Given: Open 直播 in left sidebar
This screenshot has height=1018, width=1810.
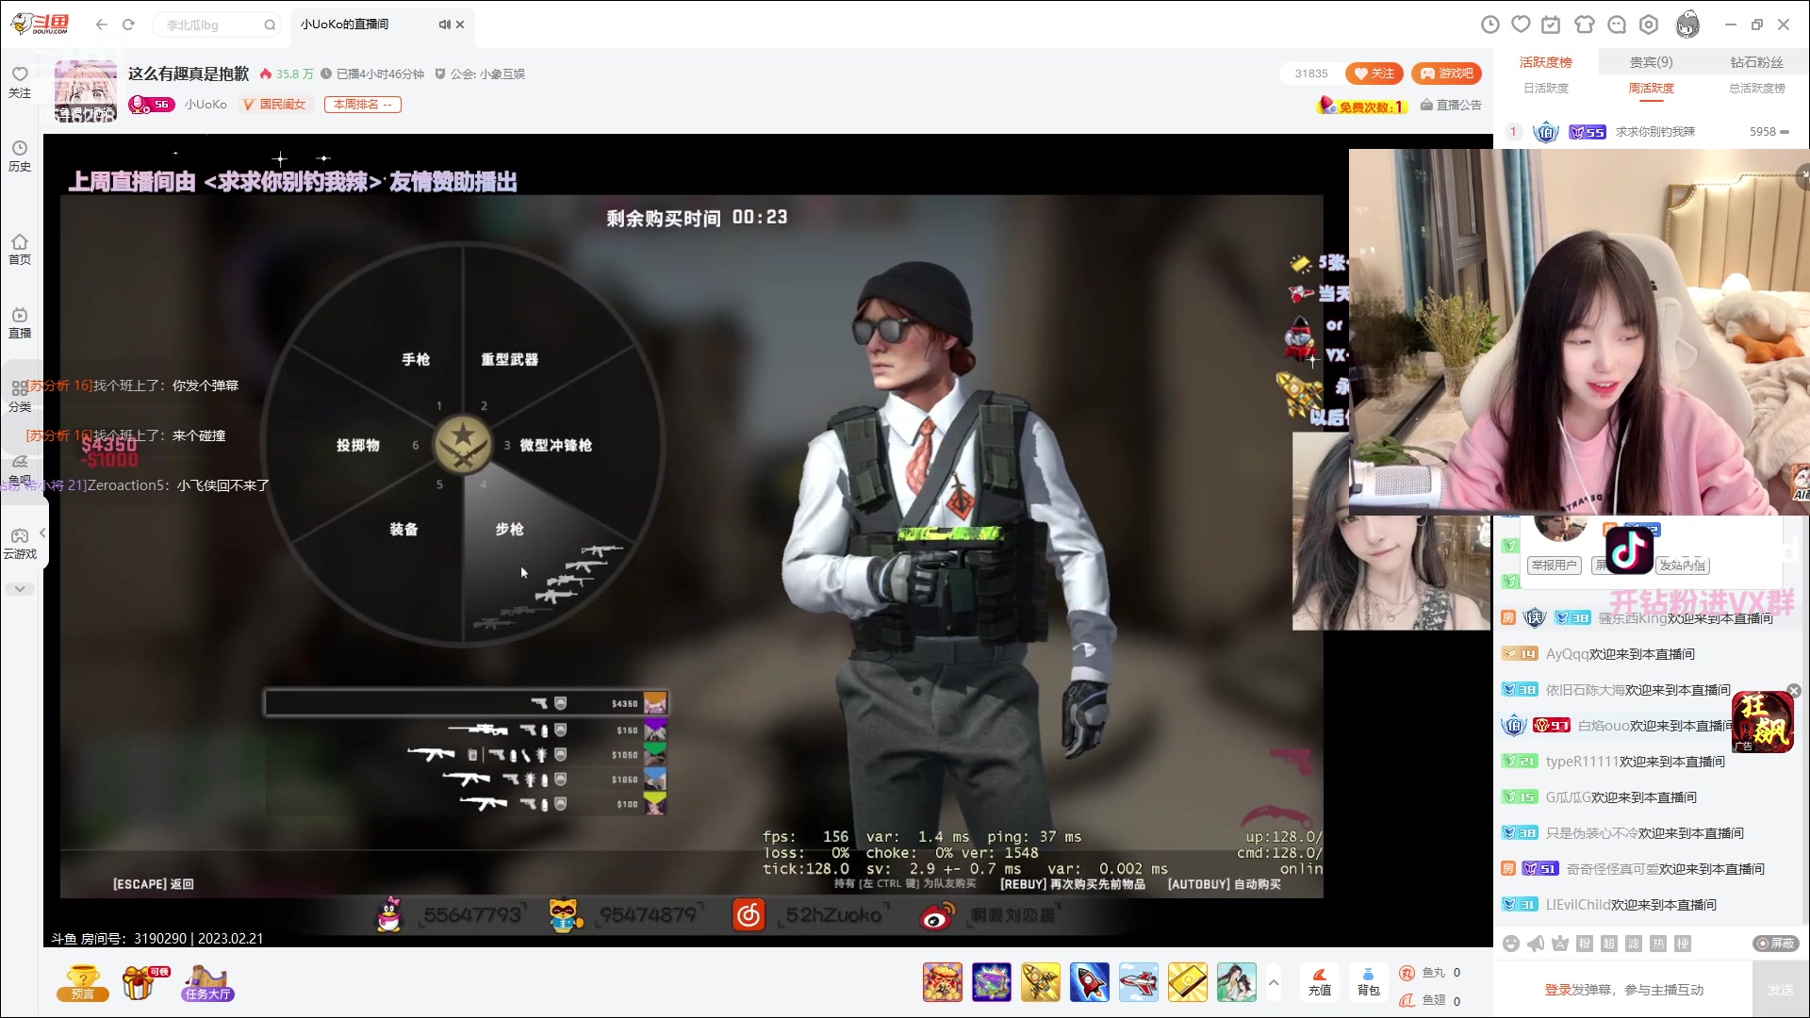Looking at the screenshot, I should coord(20,323).
